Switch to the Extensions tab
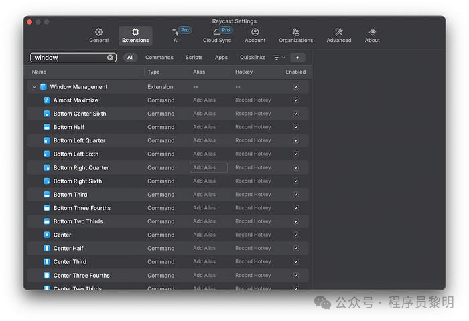 (x=135, y=35)
